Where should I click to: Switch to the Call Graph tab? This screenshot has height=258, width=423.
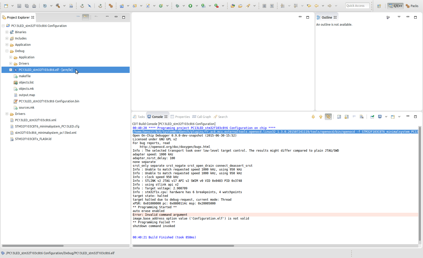point(202,117)
